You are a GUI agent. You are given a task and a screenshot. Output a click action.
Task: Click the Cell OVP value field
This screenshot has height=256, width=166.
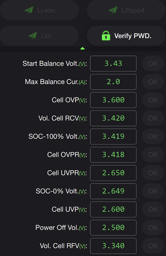pos(113,100)
